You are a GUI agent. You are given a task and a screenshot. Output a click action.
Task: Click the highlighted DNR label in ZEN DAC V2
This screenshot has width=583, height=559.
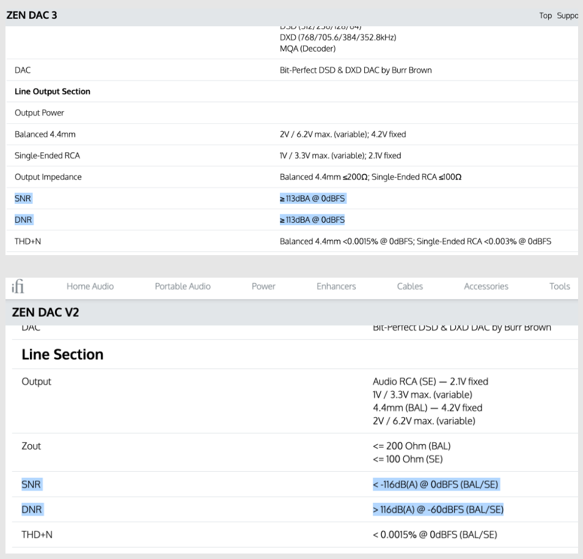[x=32, y=509]
